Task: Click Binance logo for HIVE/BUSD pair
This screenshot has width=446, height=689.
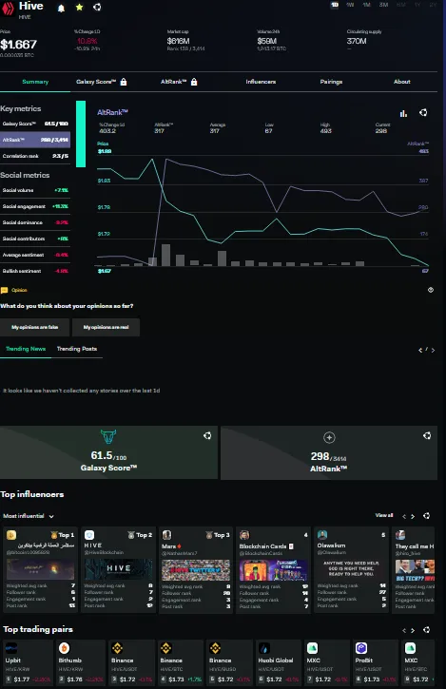Action: tap(215, 648)
